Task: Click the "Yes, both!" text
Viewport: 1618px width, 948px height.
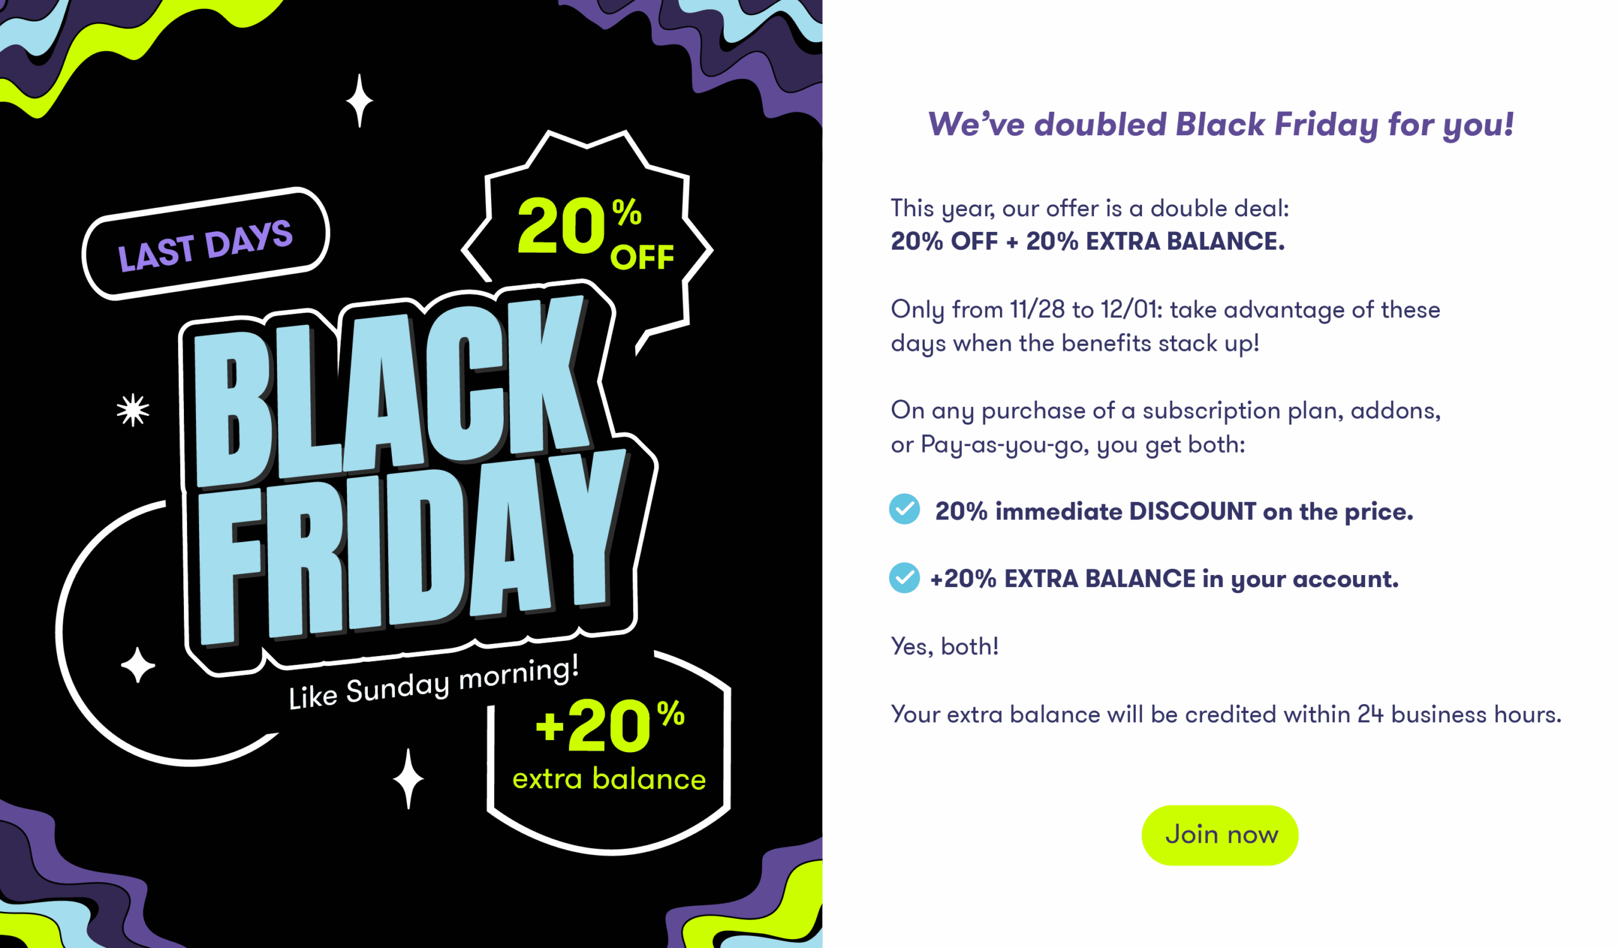Action: tap(944, 647)
